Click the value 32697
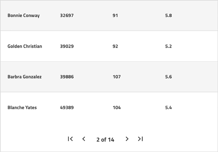Image resolution: width=218 pixels, height=152 pixels. coord(67,15)
